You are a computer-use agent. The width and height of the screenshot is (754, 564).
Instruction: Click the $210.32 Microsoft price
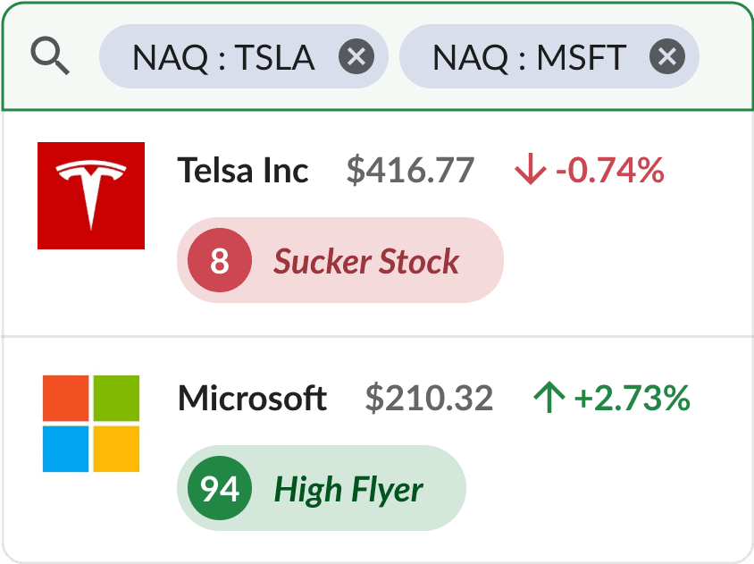pyautogui.click(x=429, y=398)
